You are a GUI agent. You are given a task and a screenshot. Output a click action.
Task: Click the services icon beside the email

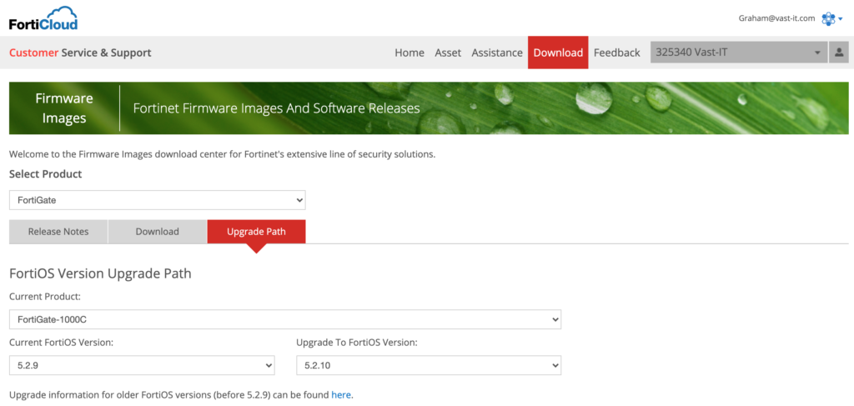point(831,18)
